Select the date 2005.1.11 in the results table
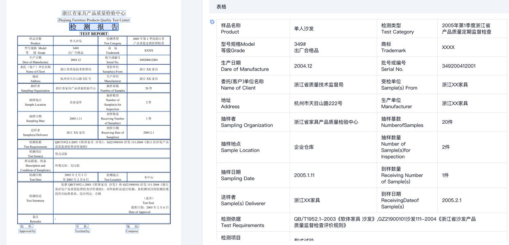 (304, 175)
